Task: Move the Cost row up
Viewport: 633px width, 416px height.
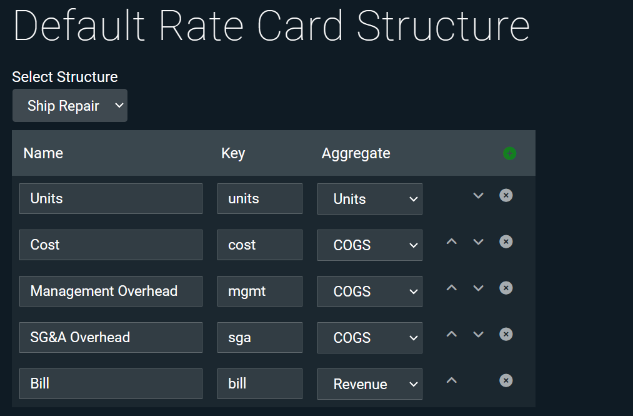Action: pos(452,242)
